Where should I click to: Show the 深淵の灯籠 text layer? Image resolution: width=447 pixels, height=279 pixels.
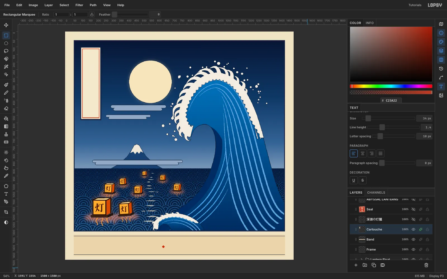pos(413,219)
